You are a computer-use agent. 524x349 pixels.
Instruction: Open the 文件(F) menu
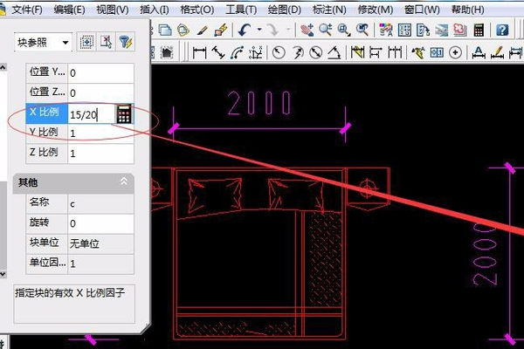click(x=27, y=10)
